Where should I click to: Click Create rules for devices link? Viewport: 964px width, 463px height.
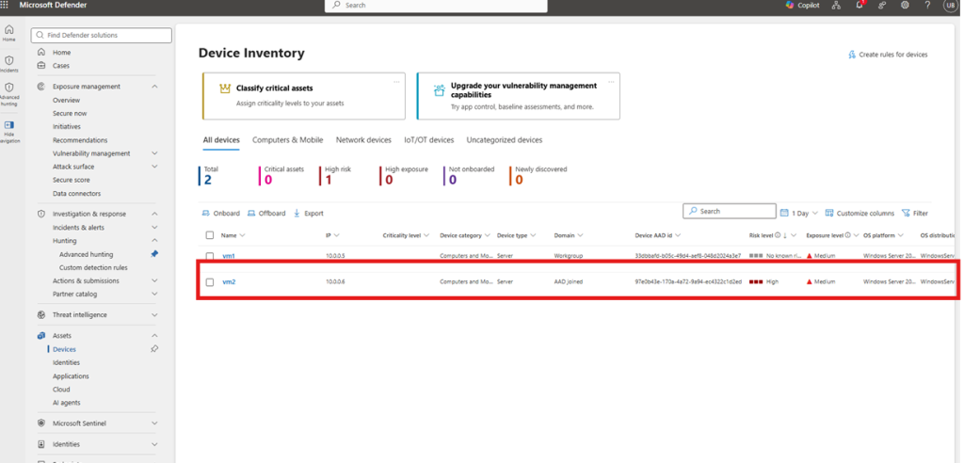tap(893, 54)
